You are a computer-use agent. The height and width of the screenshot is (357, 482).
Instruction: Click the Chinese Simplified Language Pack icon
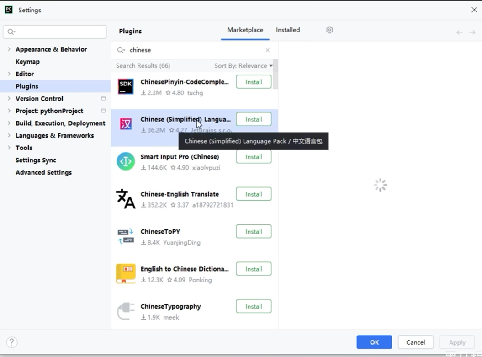click(x=126, y=124)
